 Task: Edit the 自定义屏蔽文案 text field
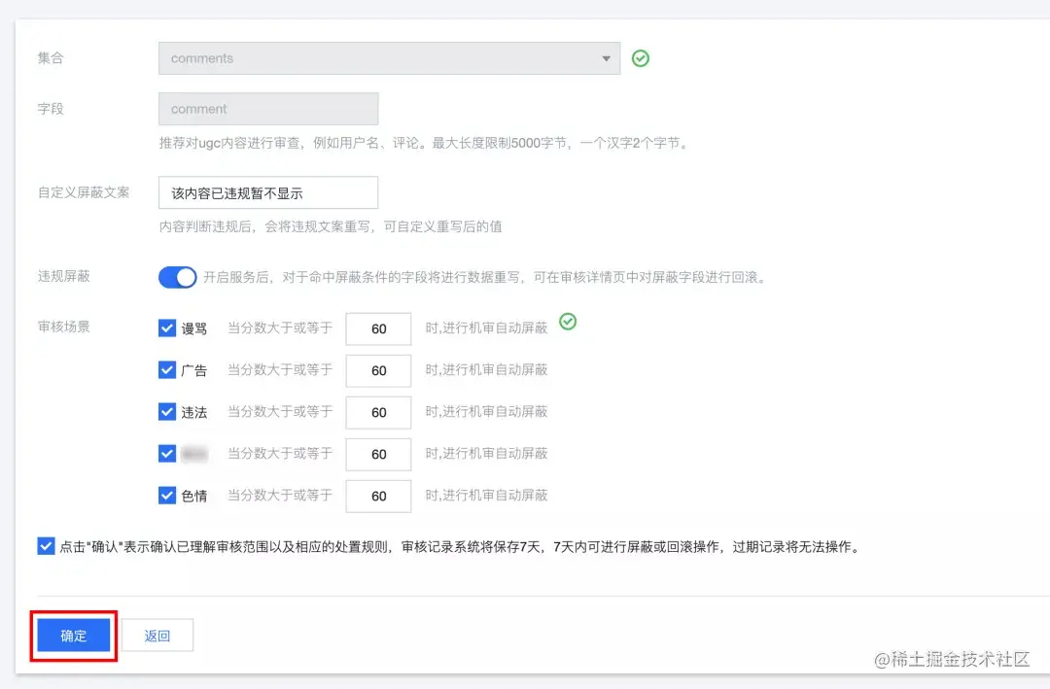pos(267,192)
